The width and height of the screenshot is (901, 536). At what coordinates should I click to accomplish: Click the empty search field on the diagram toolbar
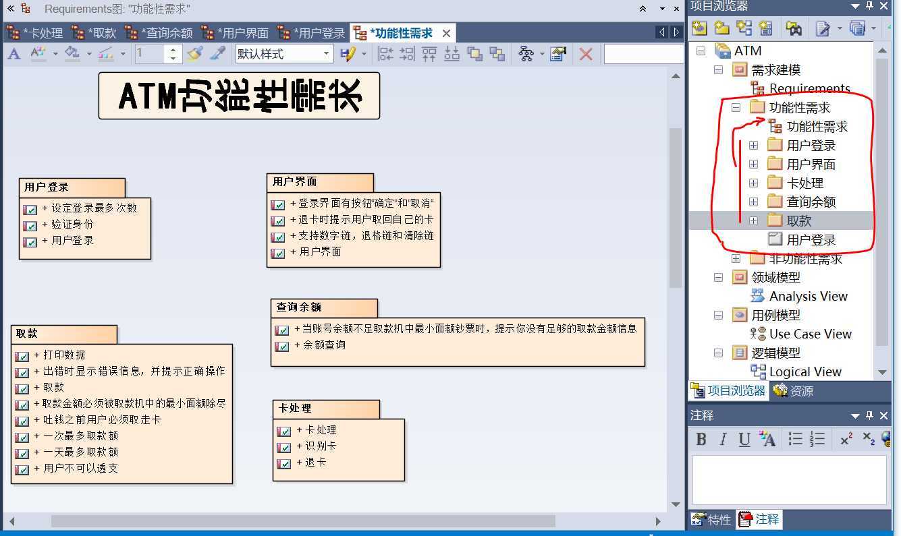click(643, 54)
